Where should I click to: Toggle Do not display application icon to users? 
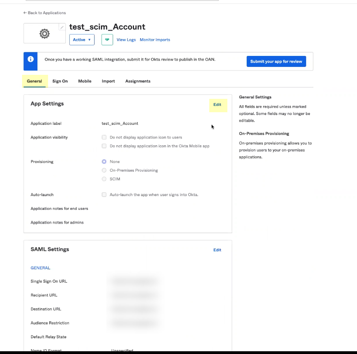click(x=104, y=137)
